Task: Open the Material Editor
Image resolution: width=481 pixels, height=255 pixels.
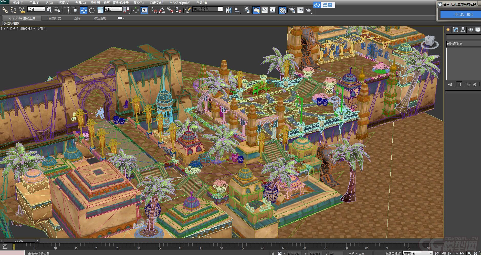Action: pyautogui.click(x=283, y=10)
